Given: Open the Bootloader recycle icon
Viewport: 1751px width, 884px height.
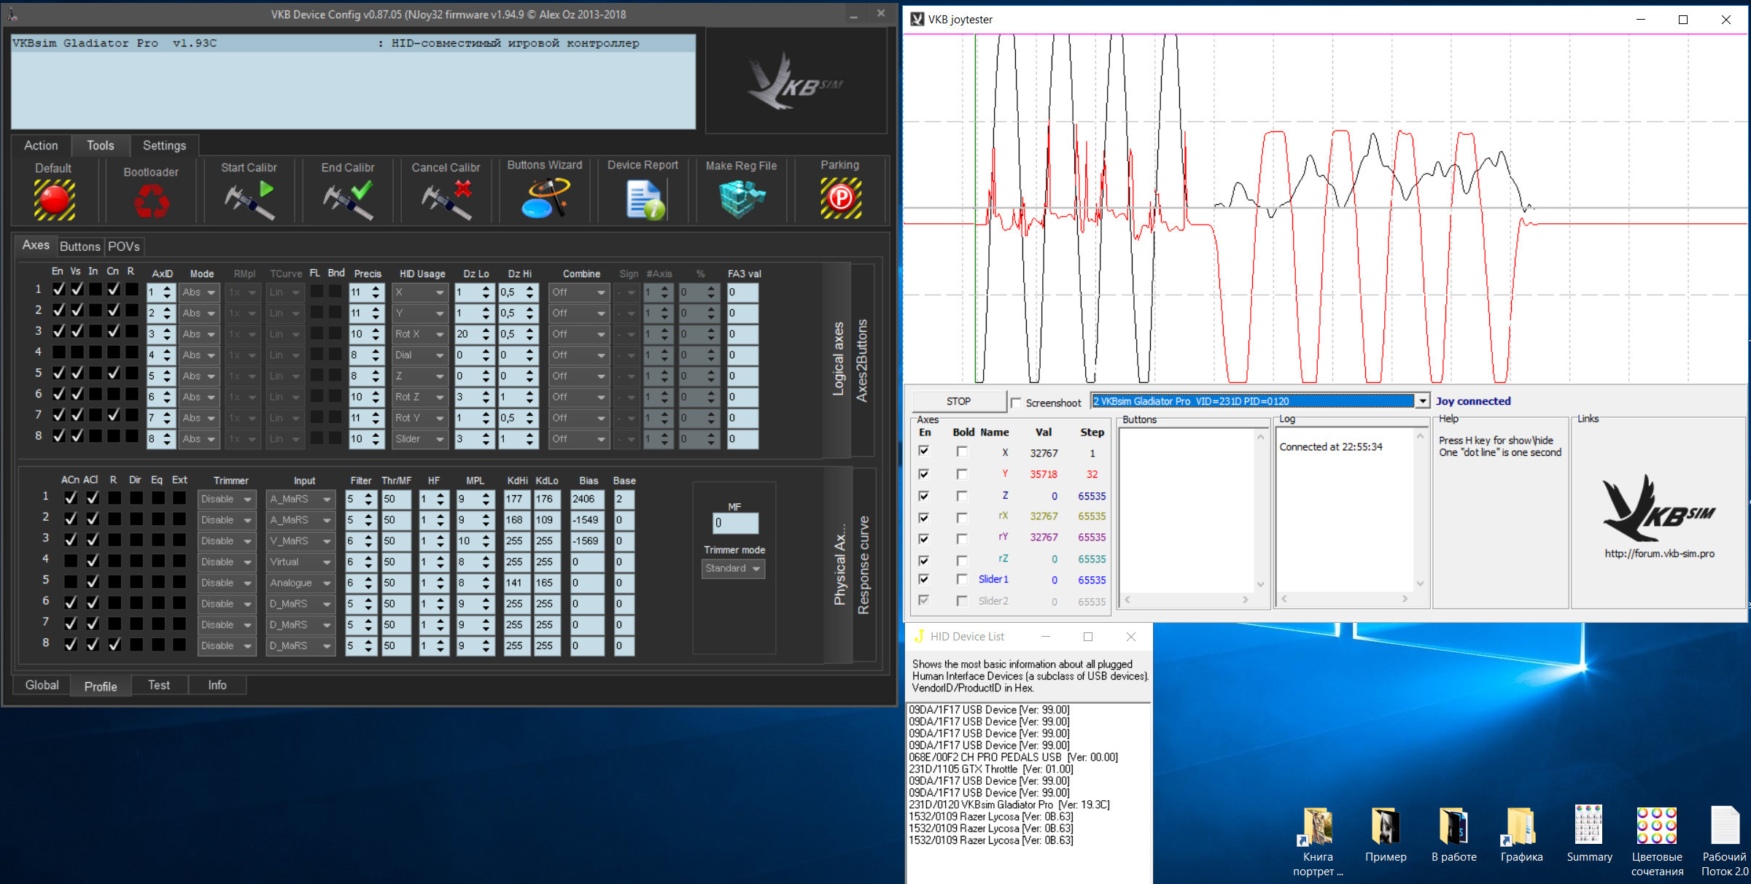Looking at the screenshot, I should tap(151, 201).
